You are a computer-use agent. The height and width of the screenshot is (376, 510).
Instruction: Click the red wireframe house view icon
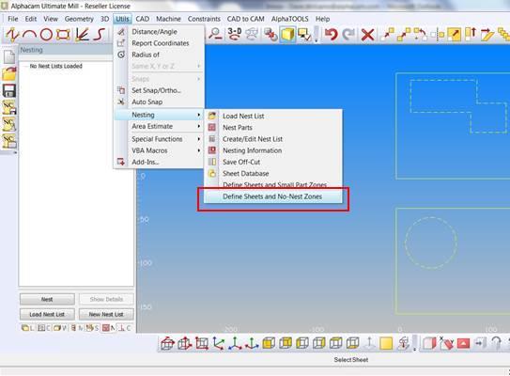click(x=167, y=343)
